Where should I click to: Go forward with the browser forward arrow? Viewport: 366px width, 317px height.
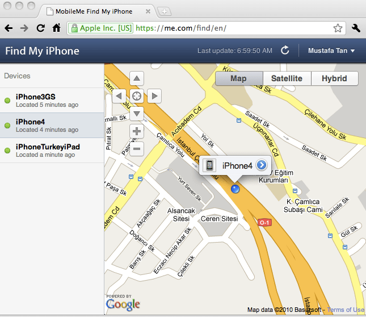pyautogui.click(x=24, y=28)
